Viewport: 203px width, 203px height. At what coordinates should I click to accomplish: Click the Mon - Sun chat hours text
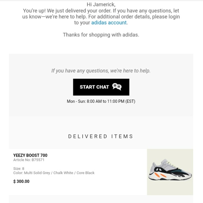point(101,101)
